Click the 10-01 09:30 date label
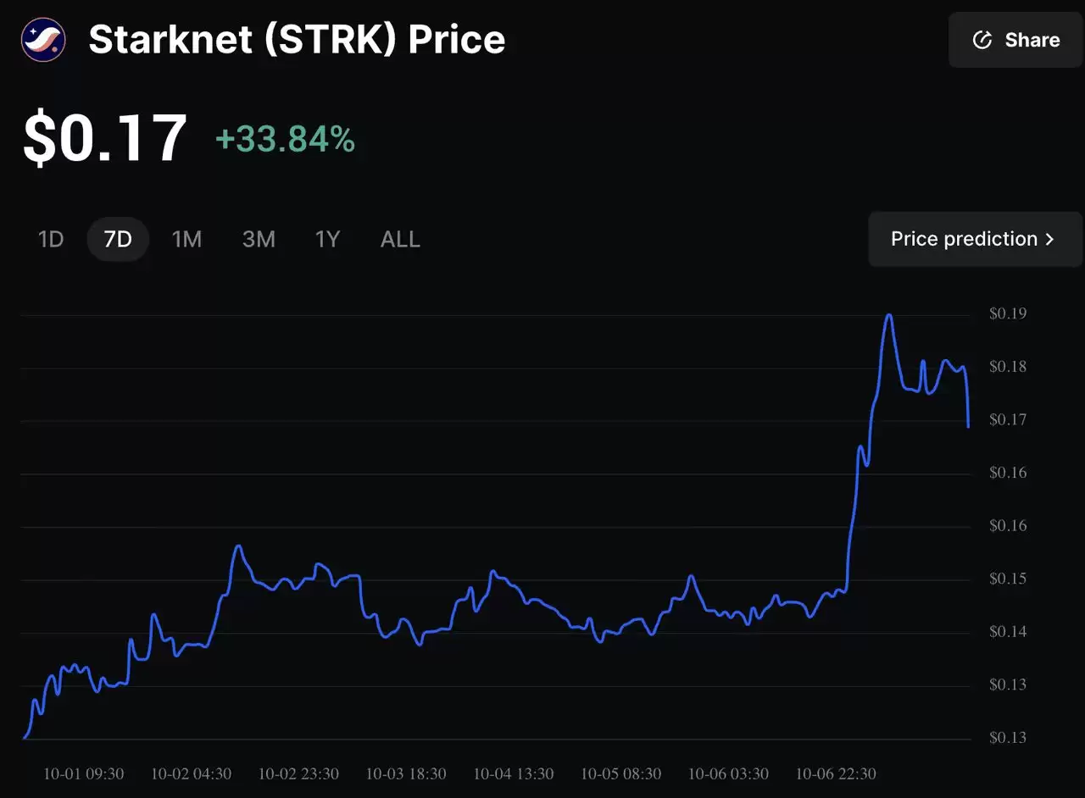 (x=82, y=773)
